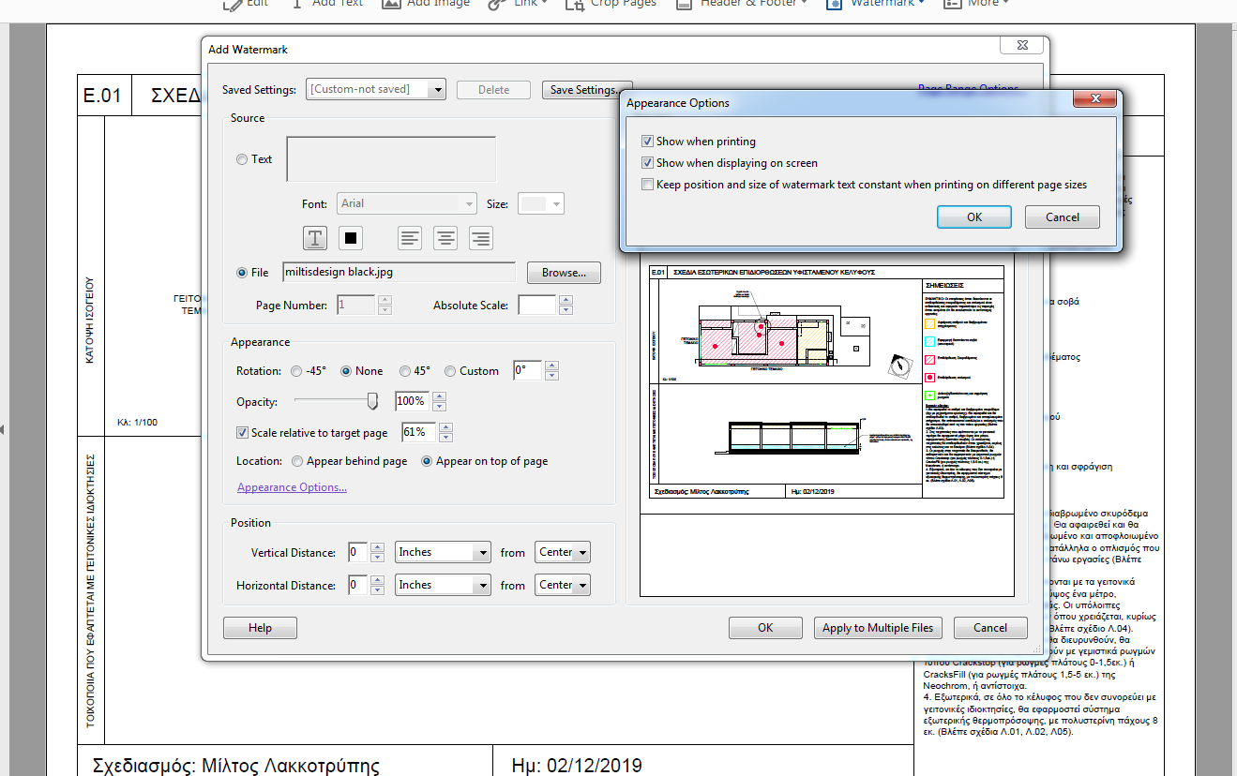Click the left text alignment icon

[409, 238]
